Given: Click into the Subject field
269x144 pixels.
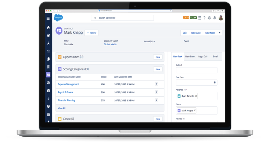Looking at the screenshot, I should 196,70.
